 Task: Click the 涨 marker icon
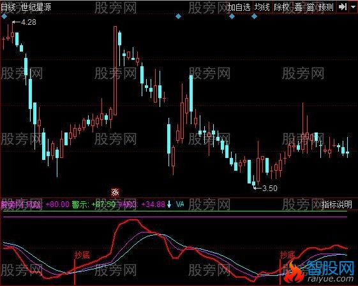[115, 192]
